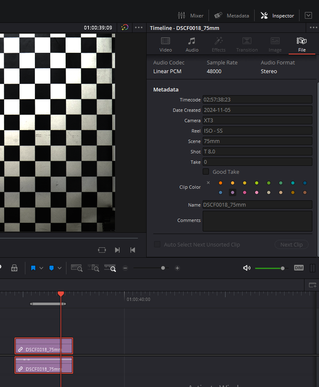Toggle the Inspector panel
The image size is (319, 387).
[277, 15]
